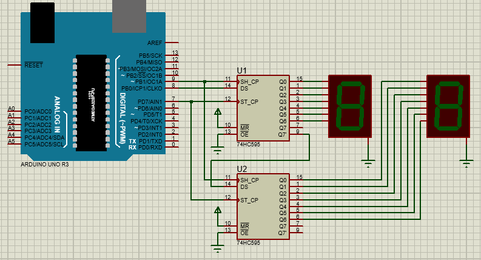Click the left seven-segment display
The image size is (481, 260).
(x=349, y=106)
